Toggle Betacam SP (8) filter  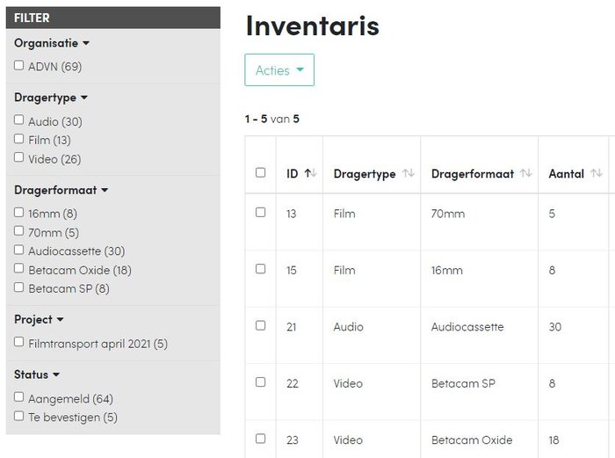18,287
